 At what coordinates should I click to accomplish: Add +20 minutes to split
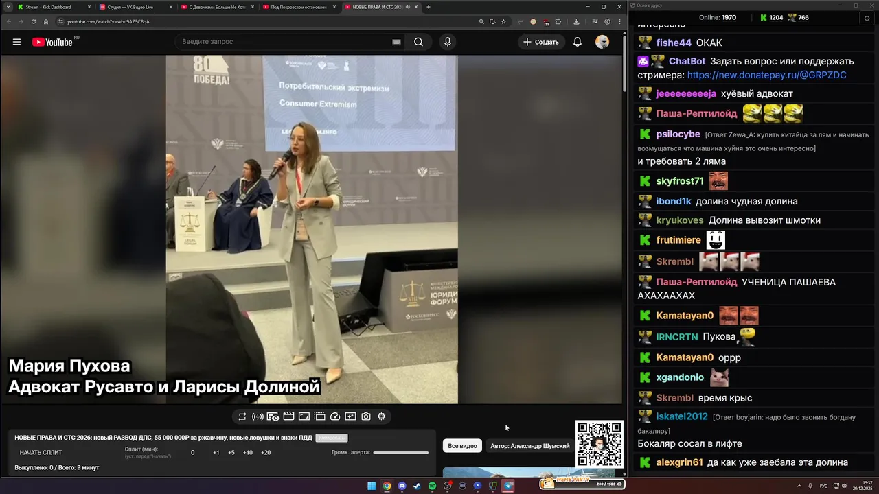pyautogui.click(x=266, y=453)
